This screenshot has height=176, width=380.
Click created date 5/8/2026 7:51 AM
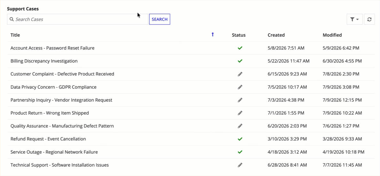286,48
